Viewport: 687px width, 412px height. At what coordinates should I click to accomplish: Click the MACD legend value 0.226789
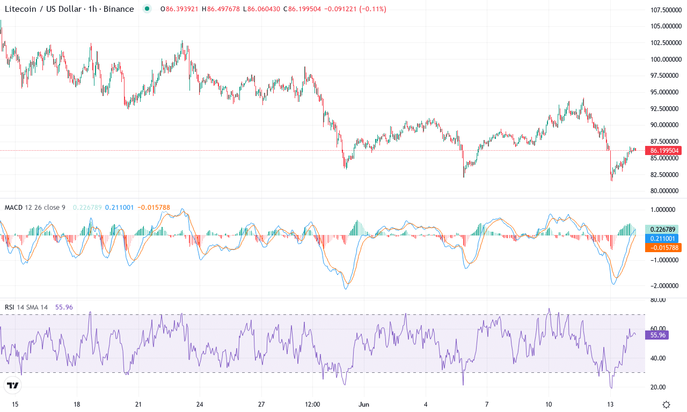87,207
